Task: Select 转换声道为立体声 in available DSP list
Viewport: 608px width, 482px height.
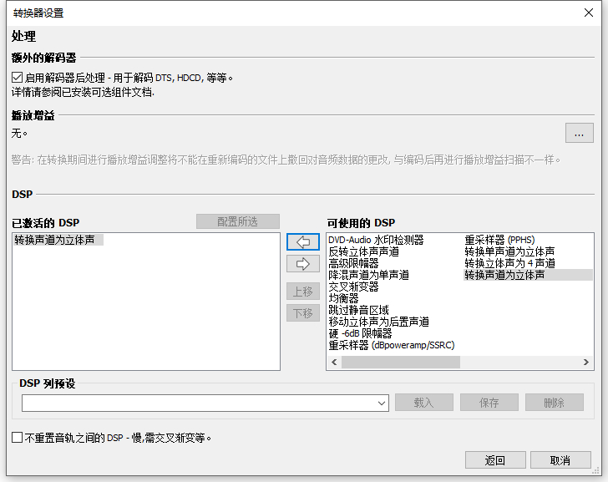Action: (x=528, y=275)
